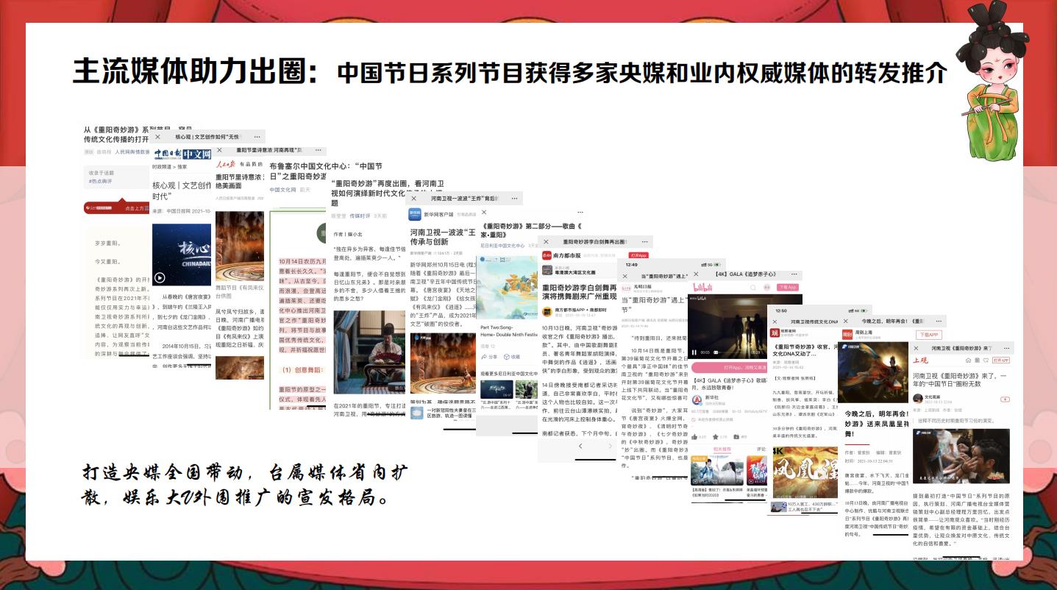Pause the bilibili GALA video
Image resolution: width=1057 pixels, height=590 pixels.
click(694, 352)
